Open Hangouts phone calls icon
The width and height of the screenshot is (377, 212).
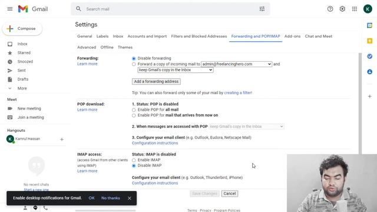point(46,208)
